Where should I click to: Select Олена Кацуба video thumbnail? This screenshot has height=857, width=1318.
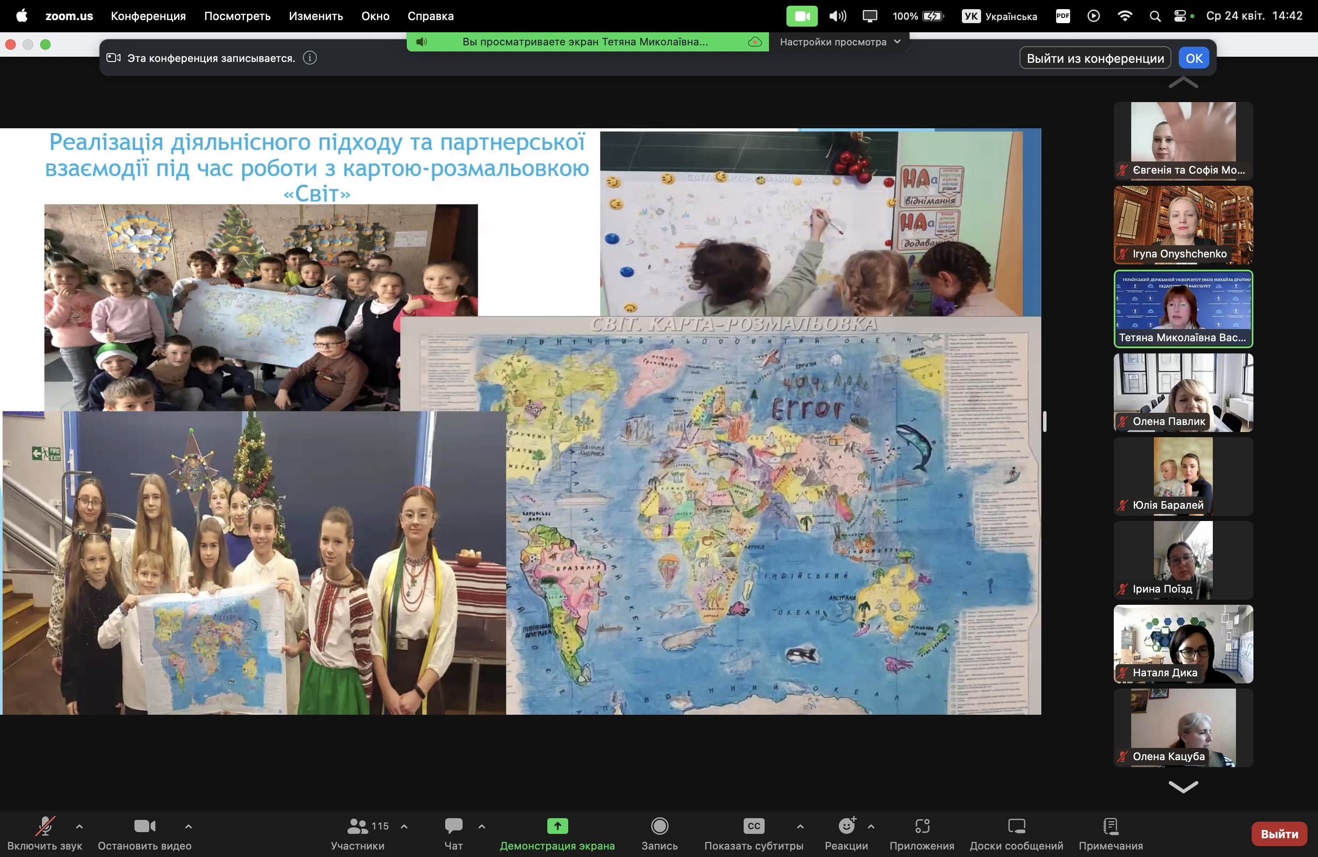pyautogui.click(x=1184, y=728)
